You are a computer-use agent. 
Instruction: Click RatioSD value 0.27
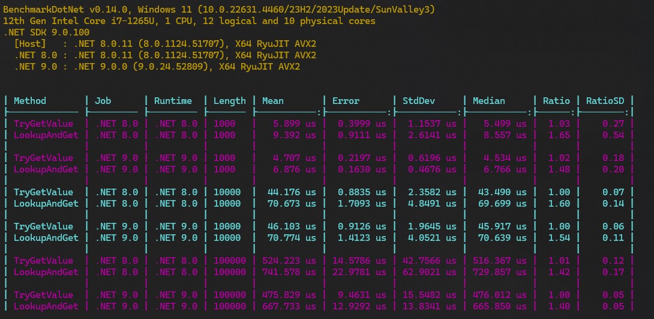pyautogui.click(x=614, y=124)
